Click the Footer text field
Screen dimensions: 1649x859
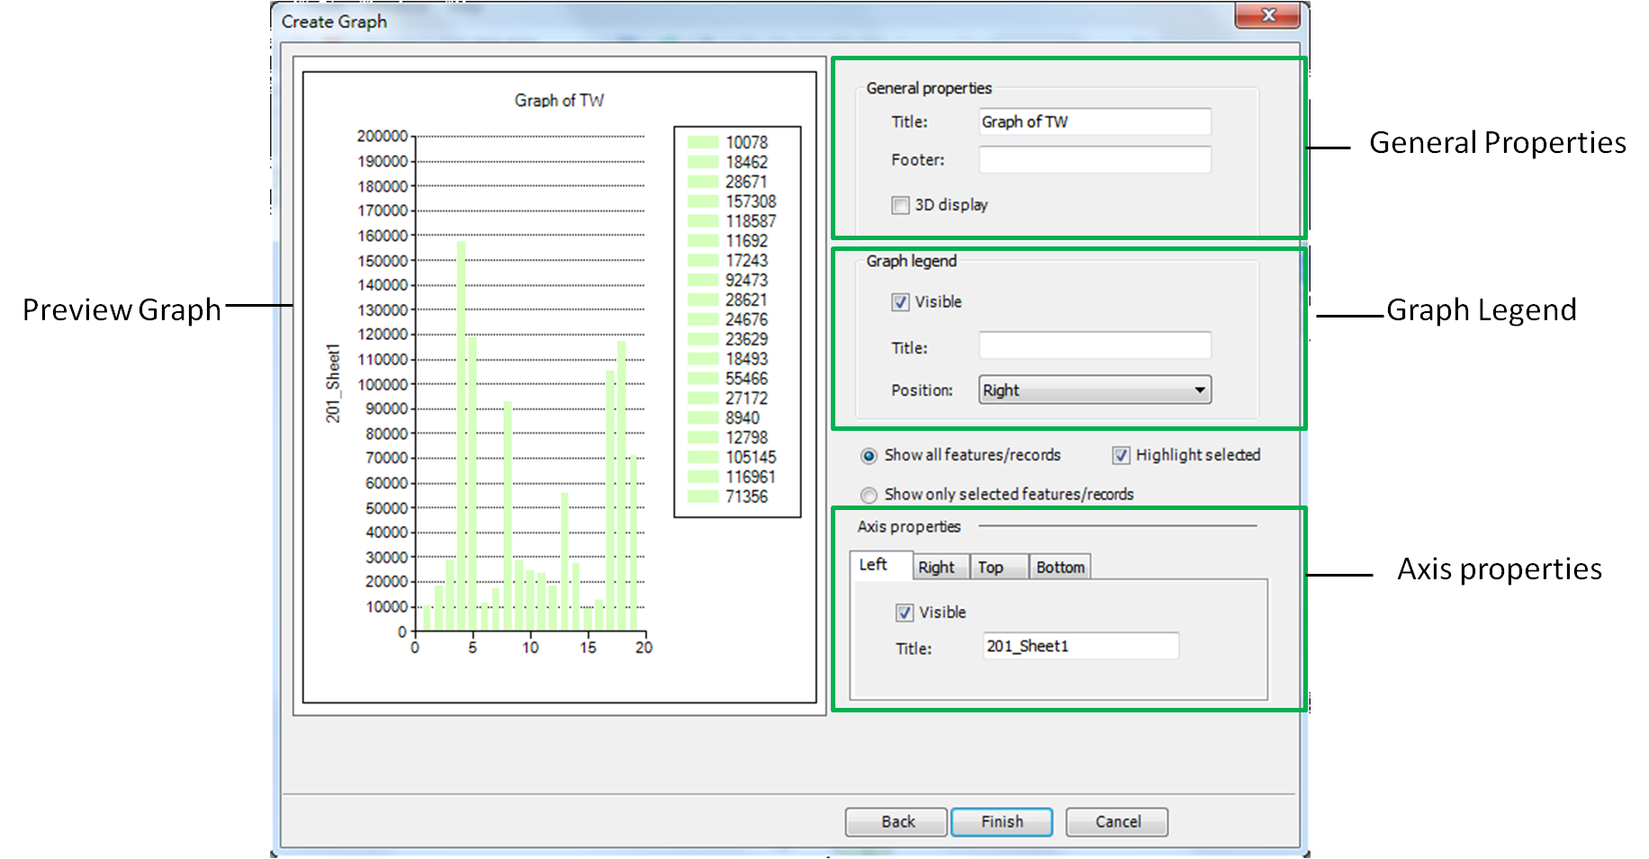point(1095,160)
